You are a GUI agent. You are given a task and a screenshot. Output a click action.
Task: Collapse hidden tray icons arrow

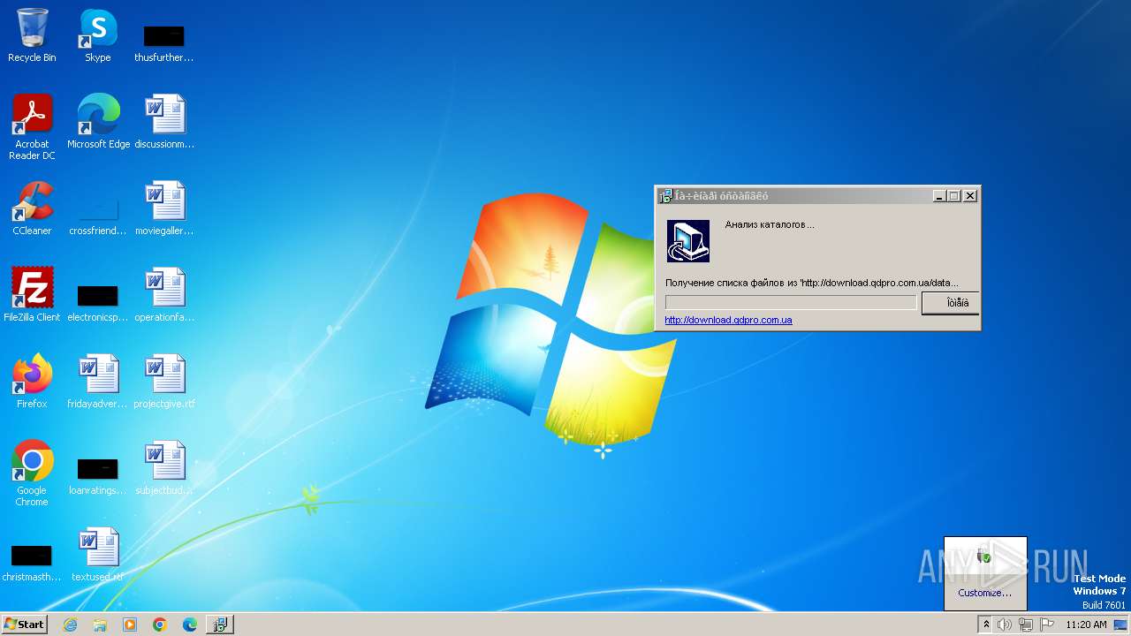click(986, 625)
